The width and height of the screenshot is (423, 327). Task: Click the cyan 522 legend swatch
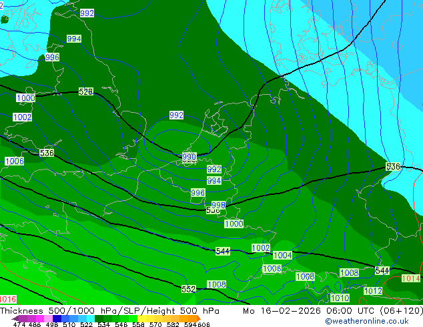tap(91, 318)
